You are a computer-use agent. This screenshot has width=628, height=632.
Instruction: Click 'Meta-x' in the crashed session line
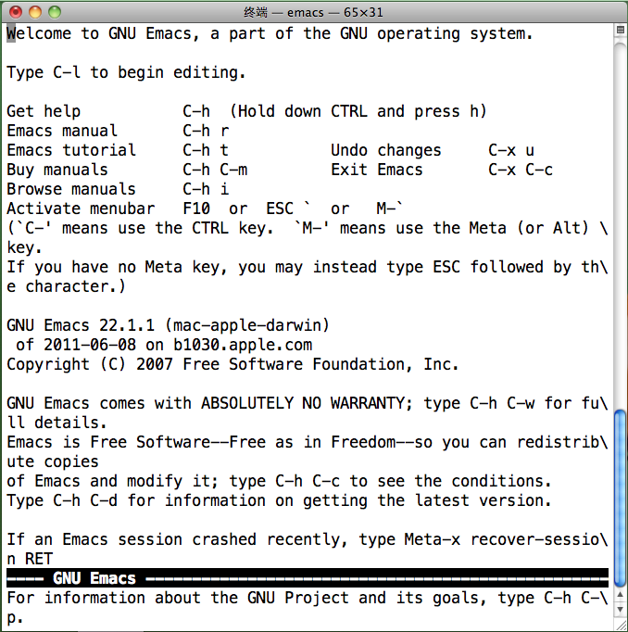[433, 539]
